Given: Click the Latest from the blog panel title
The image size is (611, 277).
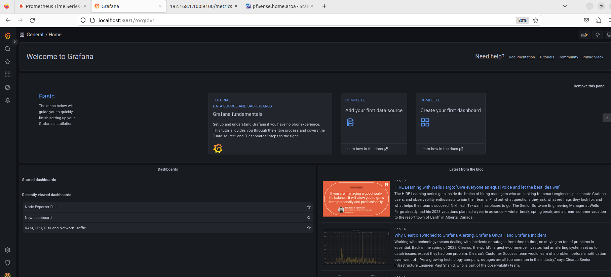Looking at the screenshot, I should coord(466,170).
